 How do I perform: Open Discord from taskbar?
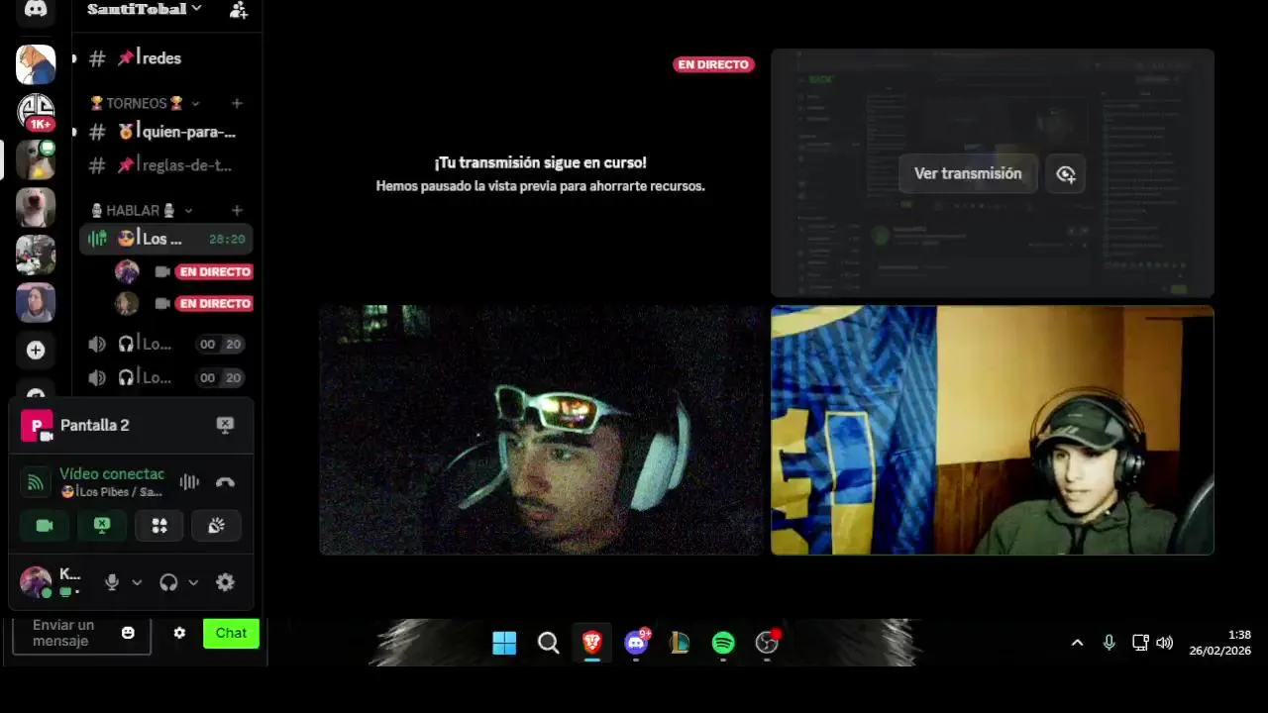[636, 644]
